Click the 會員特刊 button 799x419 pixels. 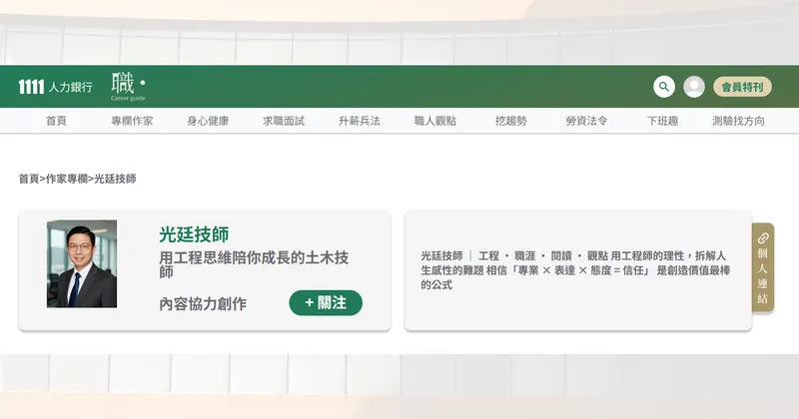pos(742,87)
